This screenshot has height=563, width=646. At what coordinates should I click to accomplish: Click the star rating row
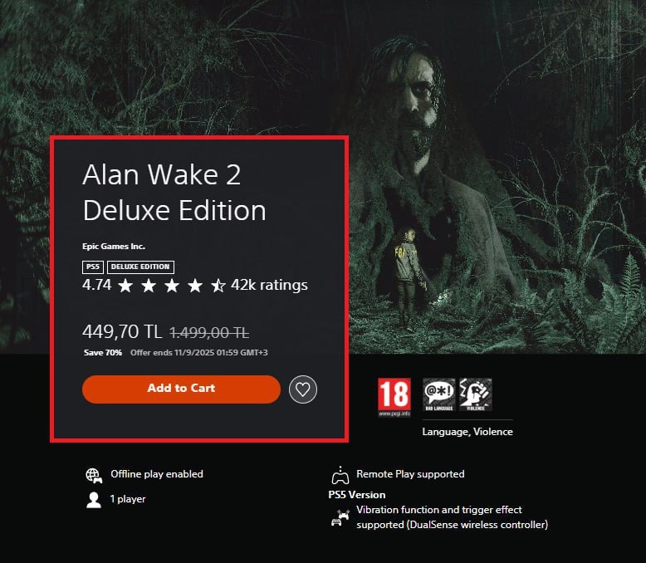(x=171, y=285)
